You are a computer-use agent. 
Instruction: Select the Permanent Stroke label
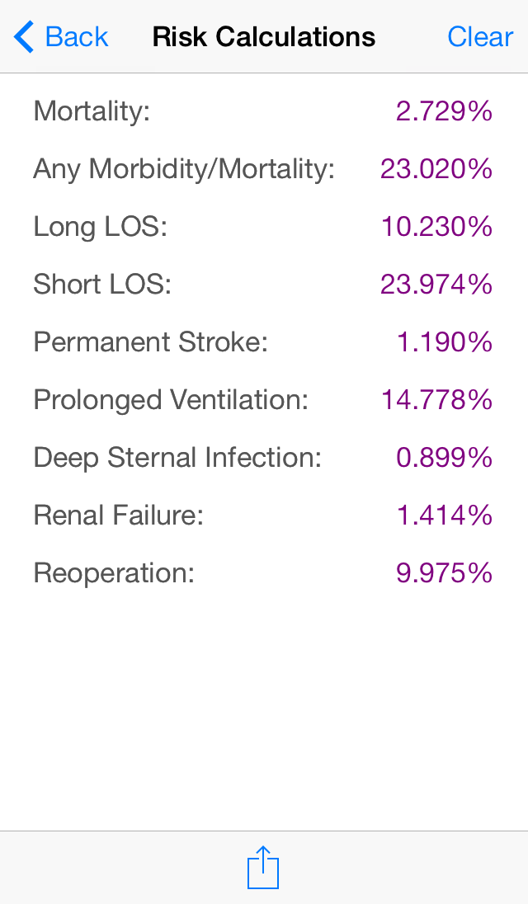[150, 341]
